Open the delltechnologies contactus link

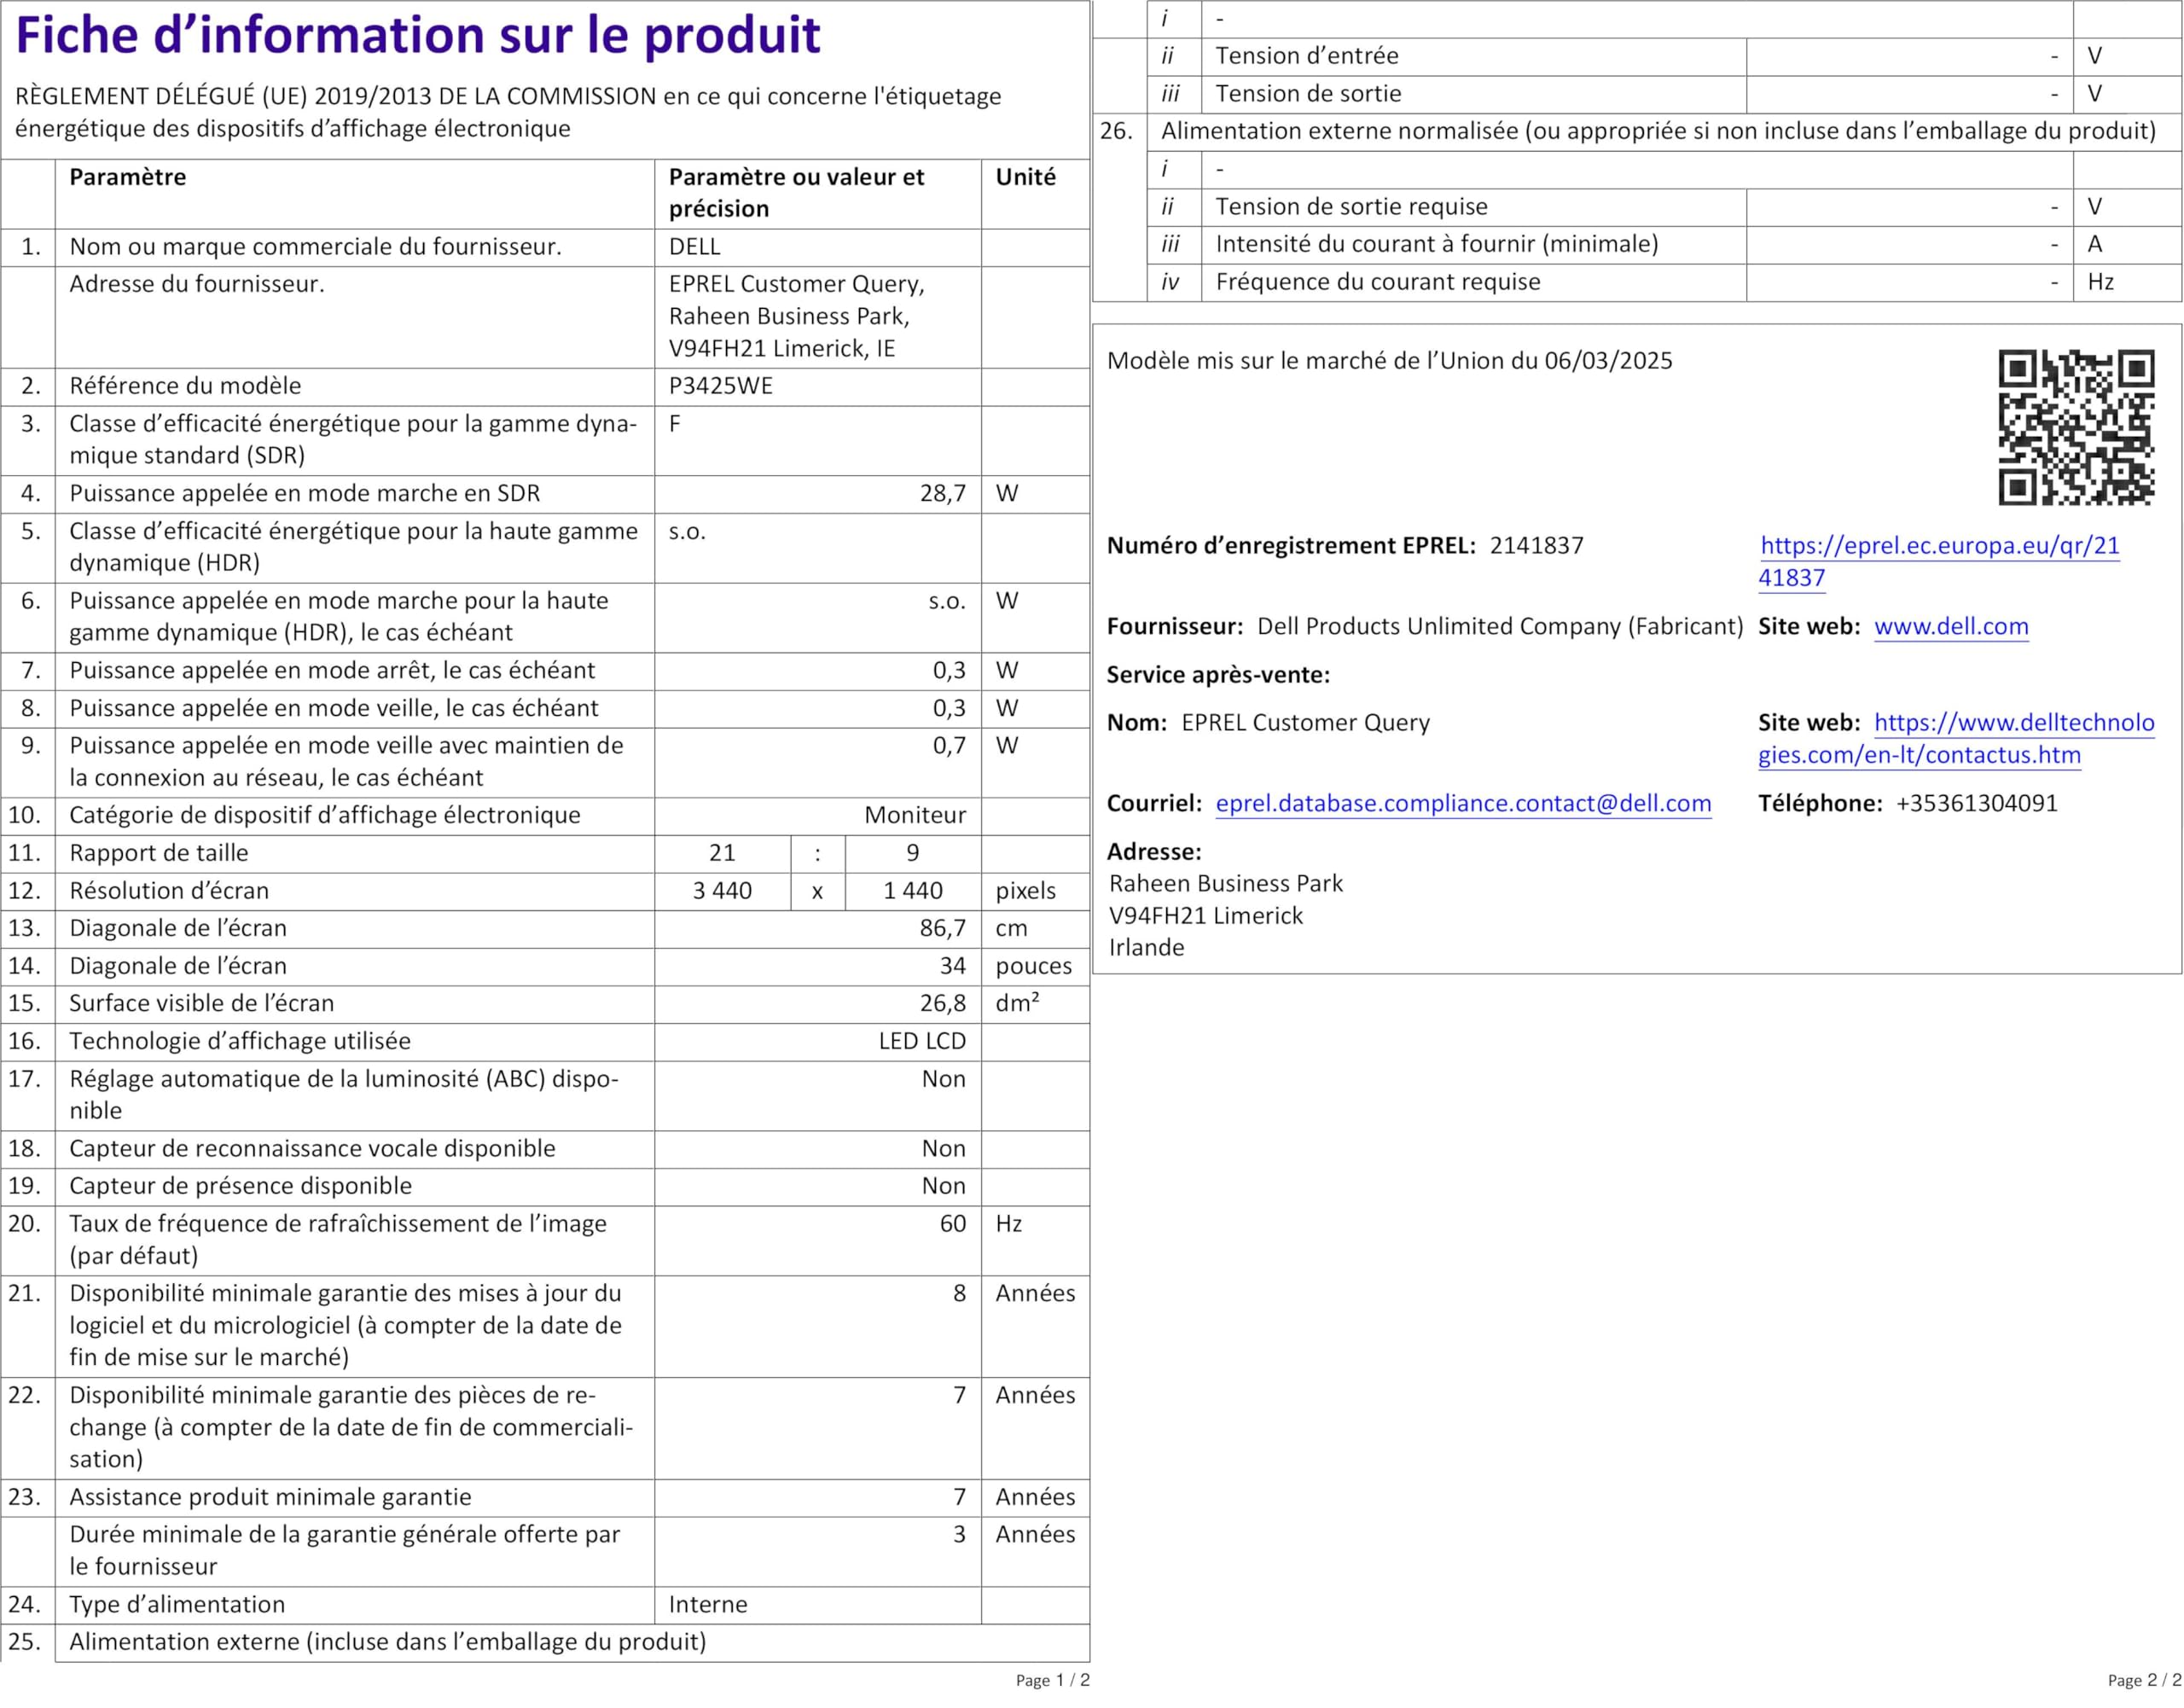pyautogui.click(x=2013, y=723)
